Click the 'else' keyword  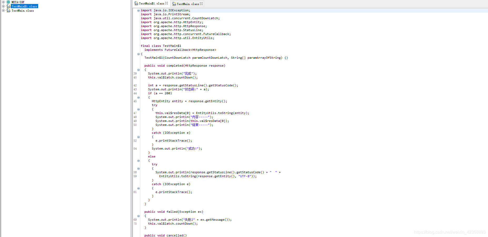(x=152, y=156)
